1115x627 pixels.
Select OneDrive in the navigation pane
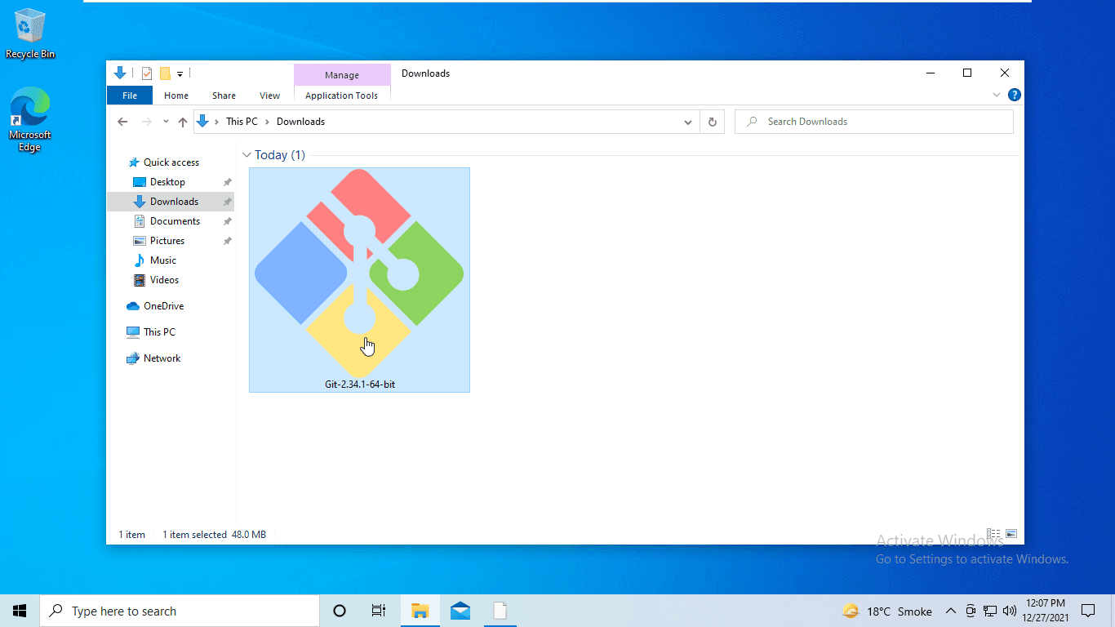tap(163, 306)
